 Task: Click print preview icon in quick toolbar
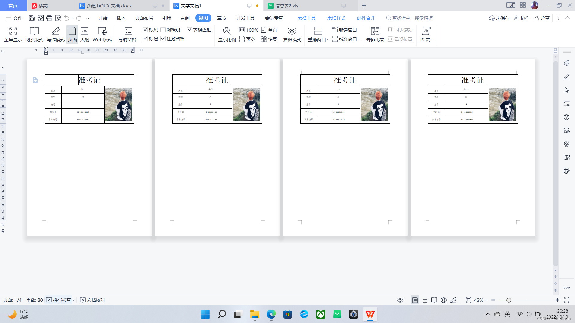(58, 18)
